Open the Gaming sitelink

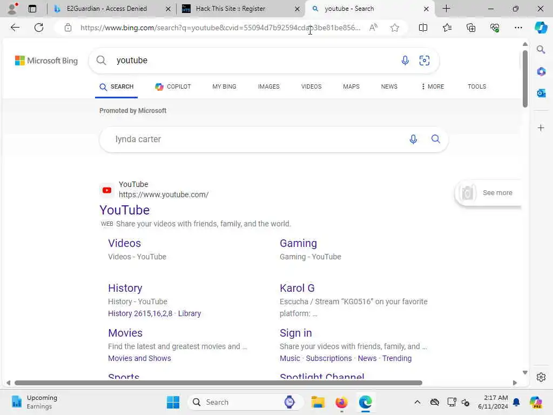pyautogui.click(x=298, y=243)
